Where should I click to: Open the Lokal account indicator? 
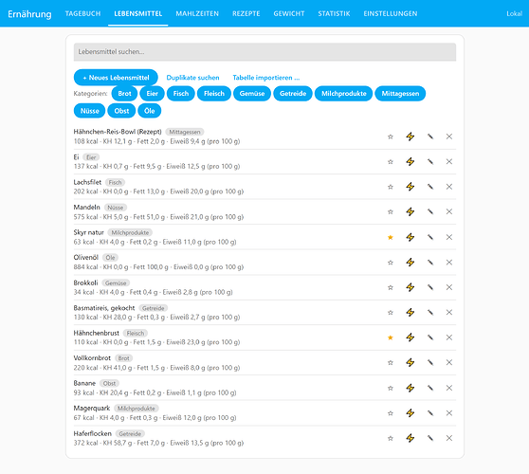(514, 13)
